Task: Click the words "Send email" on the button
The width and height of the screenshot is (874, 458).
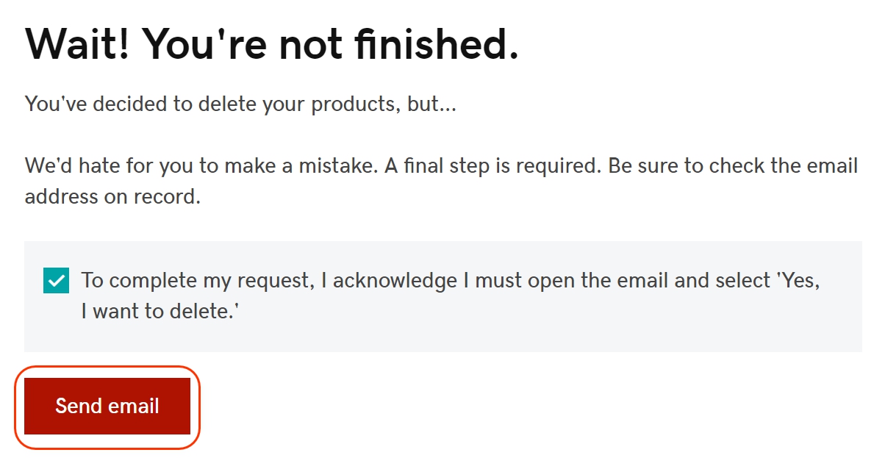Action: tap(107, 406)
